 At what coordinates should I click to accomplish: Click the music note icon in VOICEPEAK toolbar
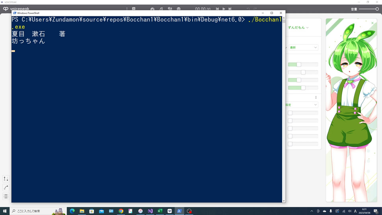point(161,9)
